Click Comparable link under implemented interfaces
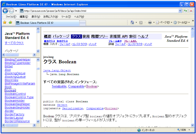Screen dimensions: 196x134 coord(76,86)
